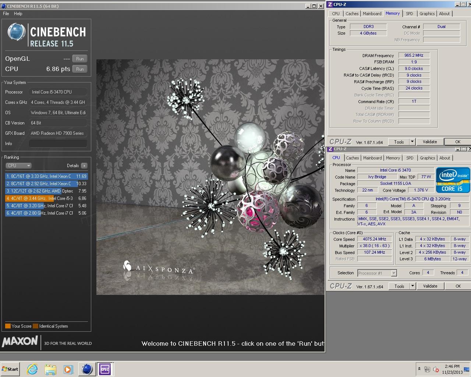Switch to About tab in upper CPU-Z window

pos(445,14)
